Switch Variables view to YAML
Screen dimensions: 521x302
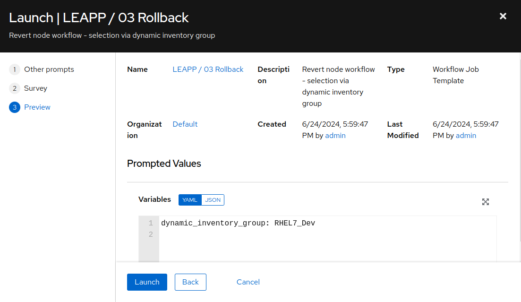(x=190, y=200)
